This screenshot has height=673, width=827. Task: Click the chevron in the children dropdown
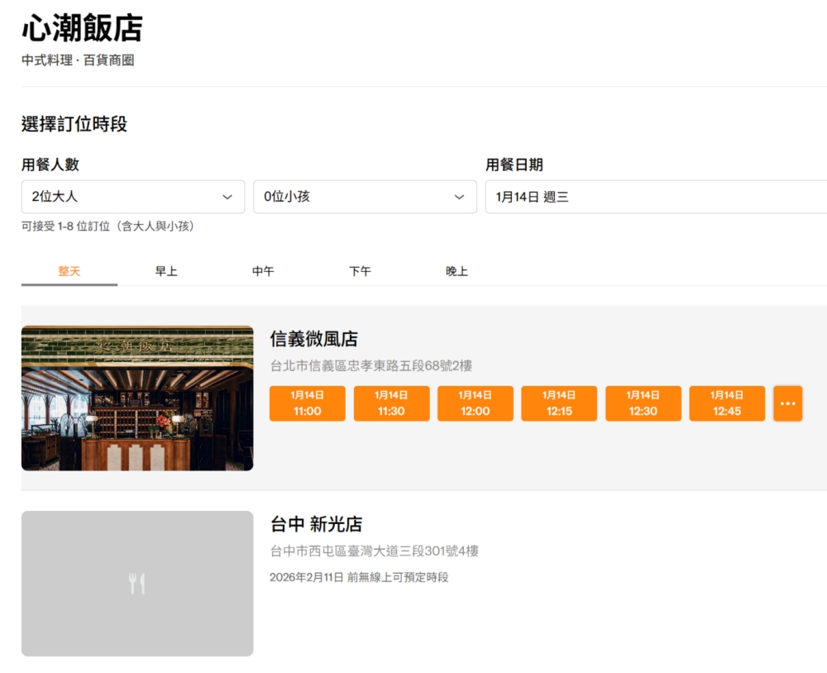[x=460, y=197]
